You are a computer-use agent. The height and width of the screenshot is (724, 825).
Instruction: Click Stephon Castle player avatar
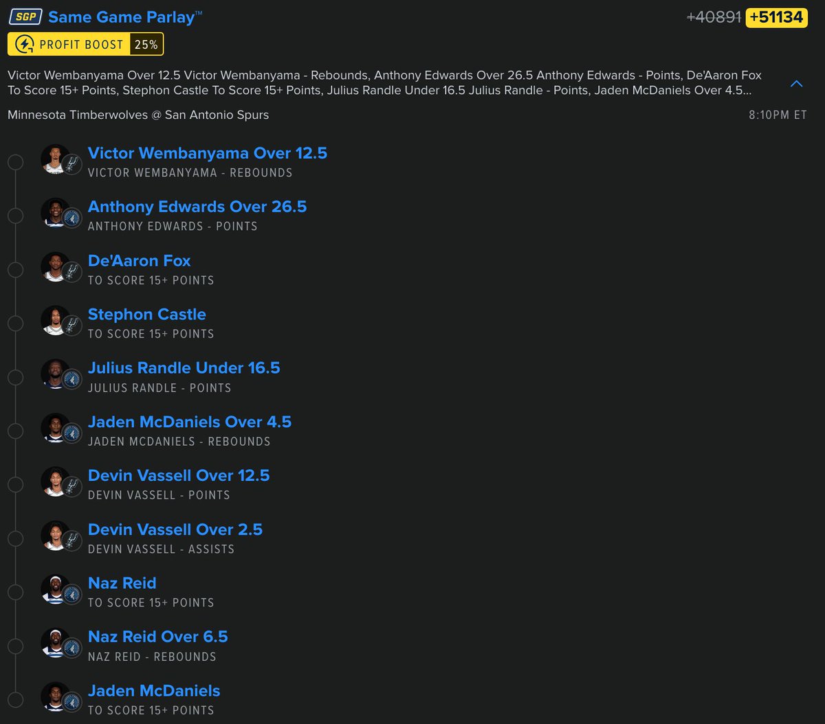pos(55,320)
